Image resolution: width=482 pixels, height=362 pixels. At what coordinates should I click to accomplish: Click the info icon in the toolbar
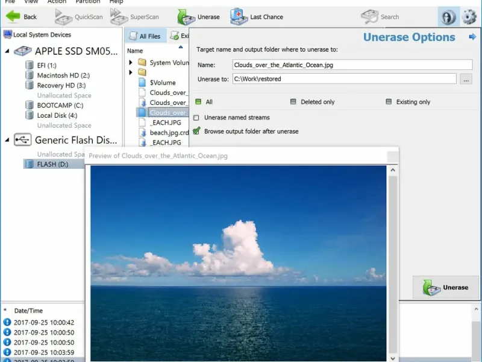[447, 17]
